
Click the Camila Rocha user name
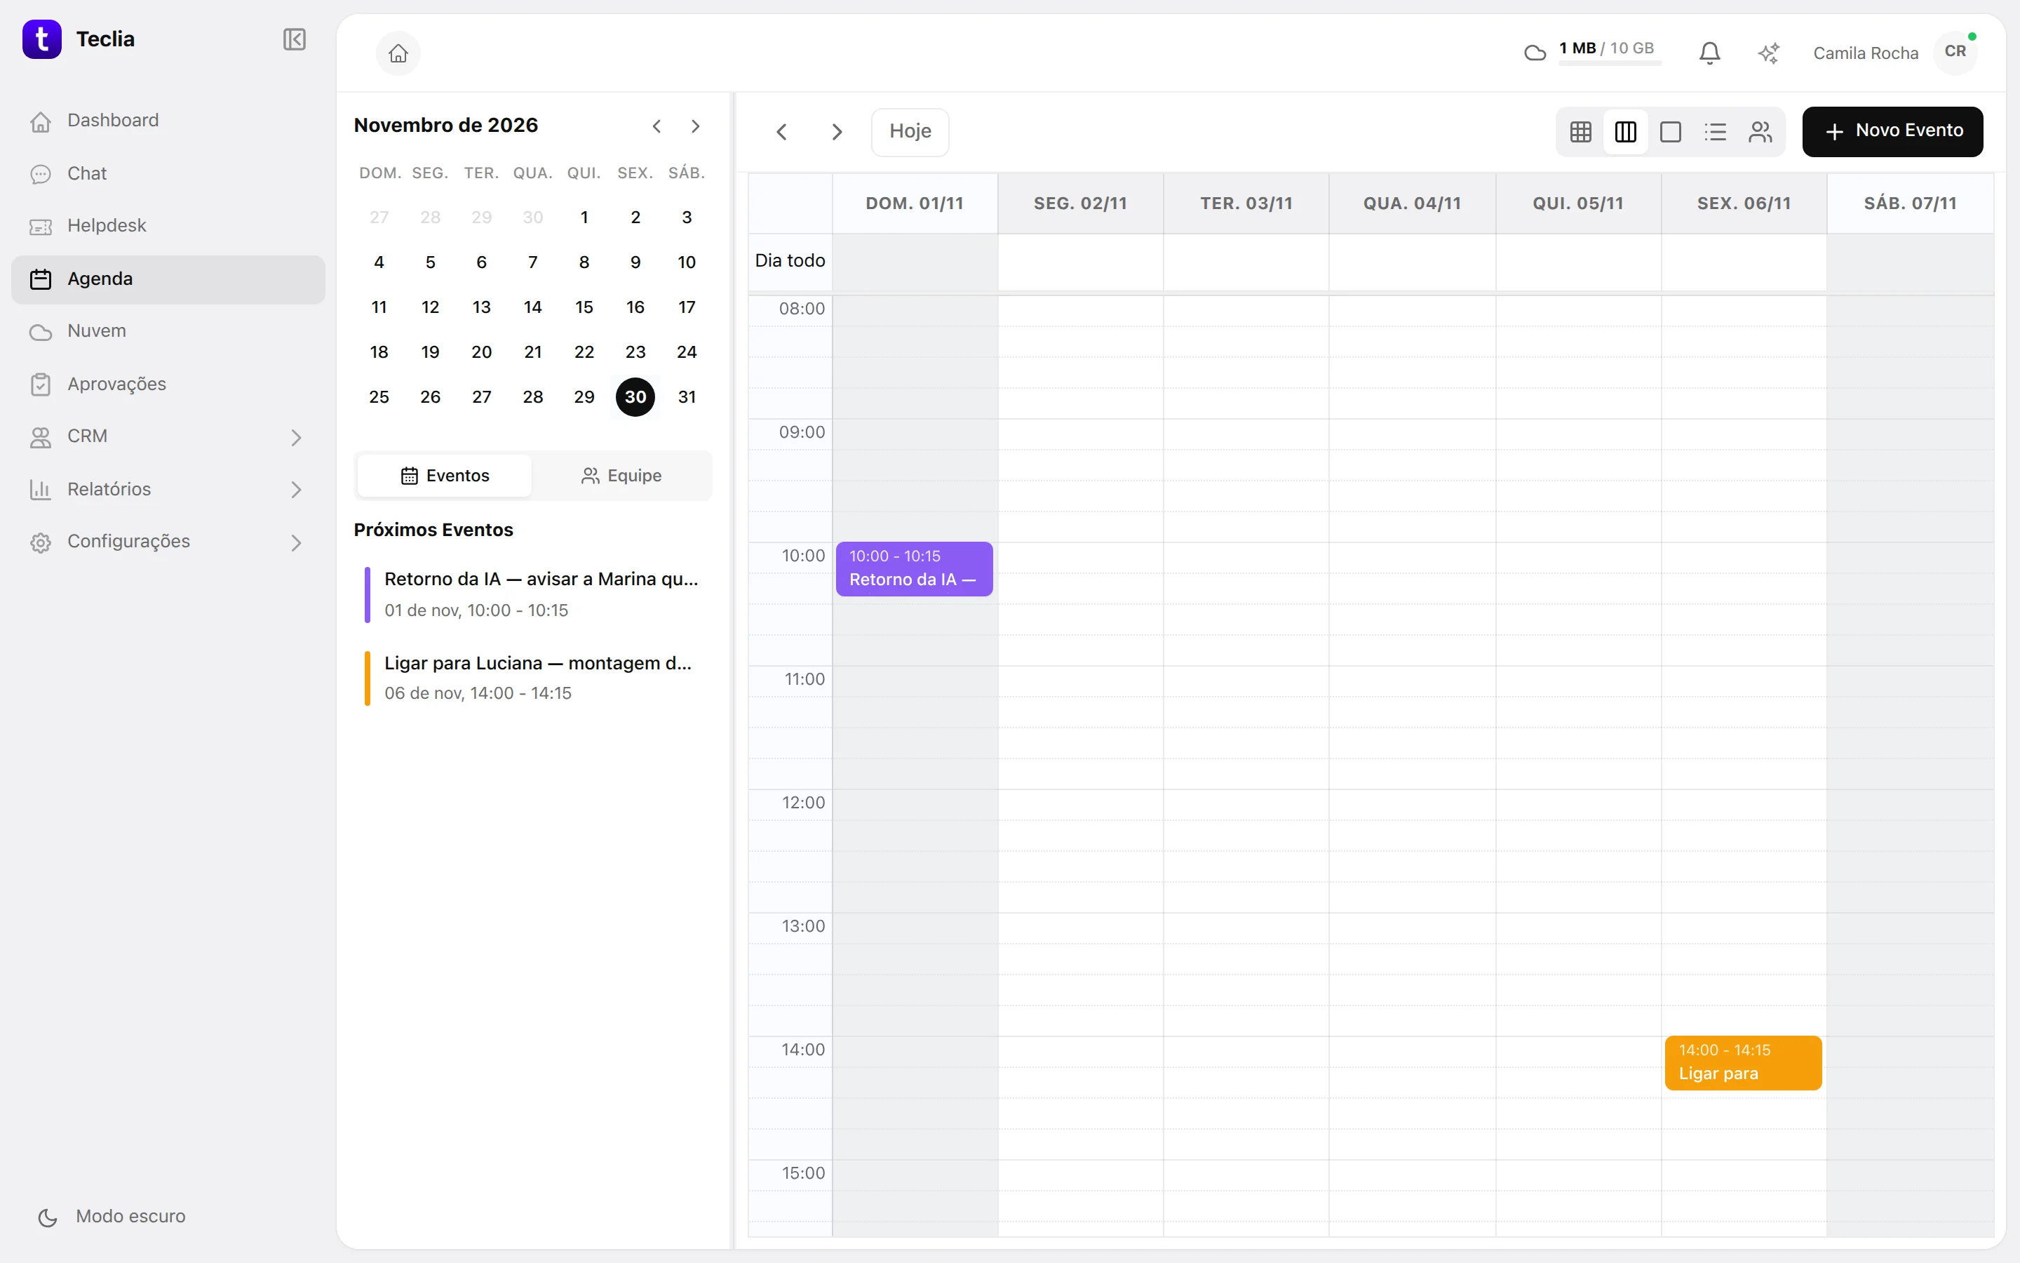click(x=1866, y=53)
